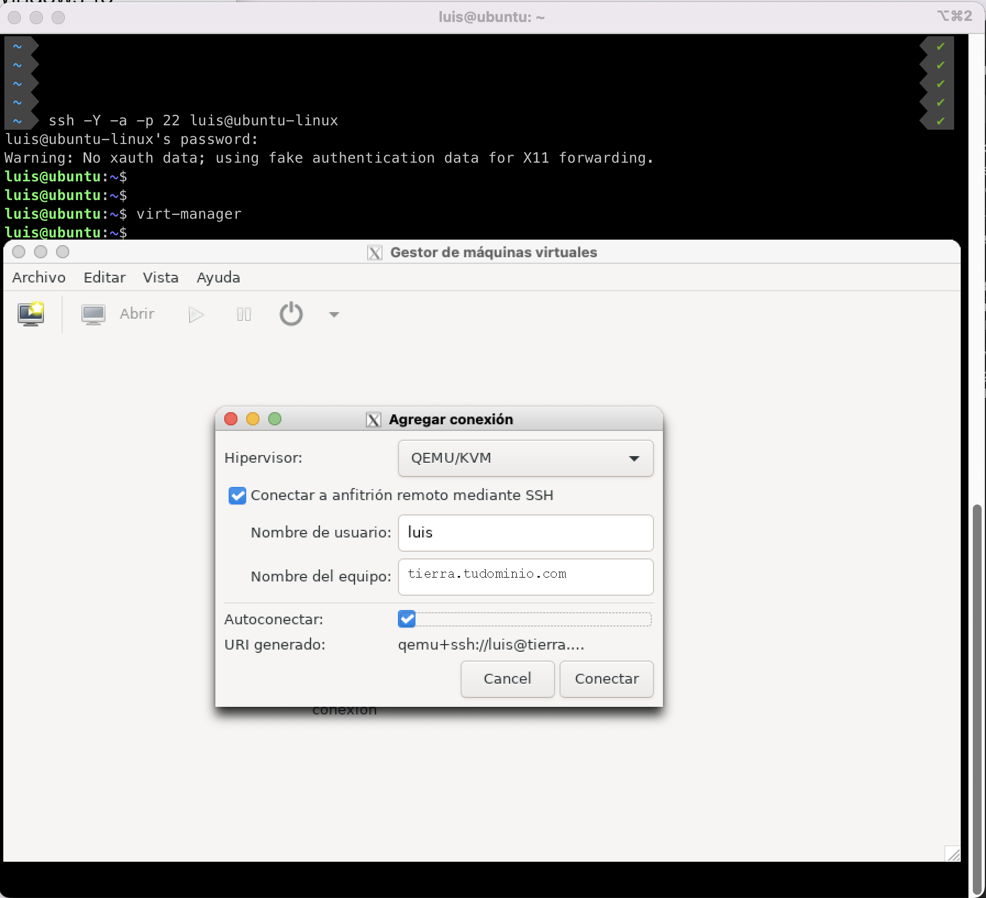
Task: Click the xauth warning line in terminal
Action: (329, 158)
